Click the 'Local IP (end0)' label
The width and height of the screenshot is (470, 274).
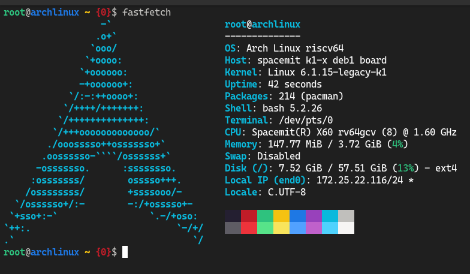[x=265, y=180]
